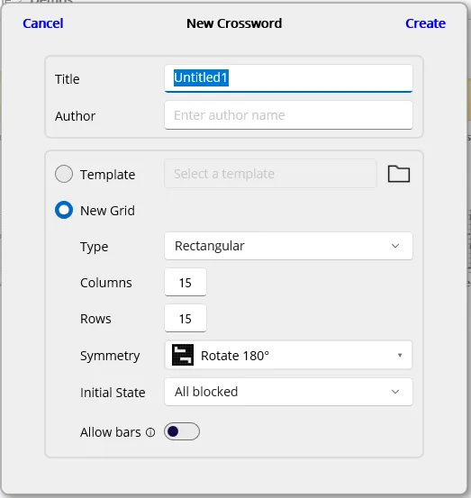Click the Initial State label
Viewport: 471px width, 498px height.
click(113, 393)
